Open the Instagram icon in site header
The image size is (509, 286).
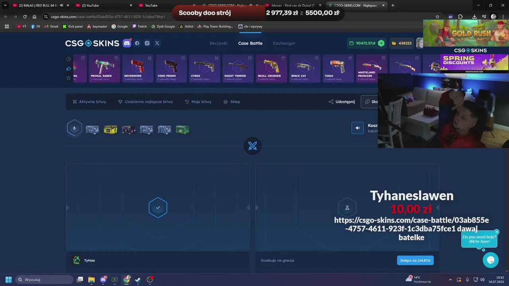click(147, 43)
